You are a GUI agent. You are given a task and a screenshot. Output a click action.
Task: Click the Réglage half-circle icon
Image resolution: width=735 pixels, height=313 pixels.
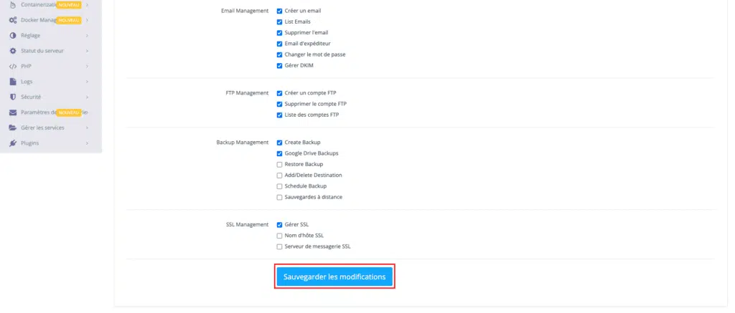click(13, 36)
